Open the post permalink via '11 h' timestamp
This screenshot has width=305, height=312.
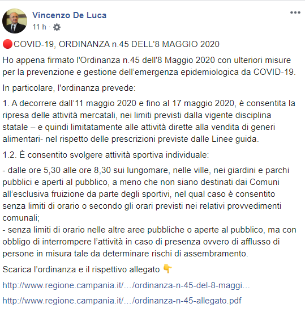point(39,27)
